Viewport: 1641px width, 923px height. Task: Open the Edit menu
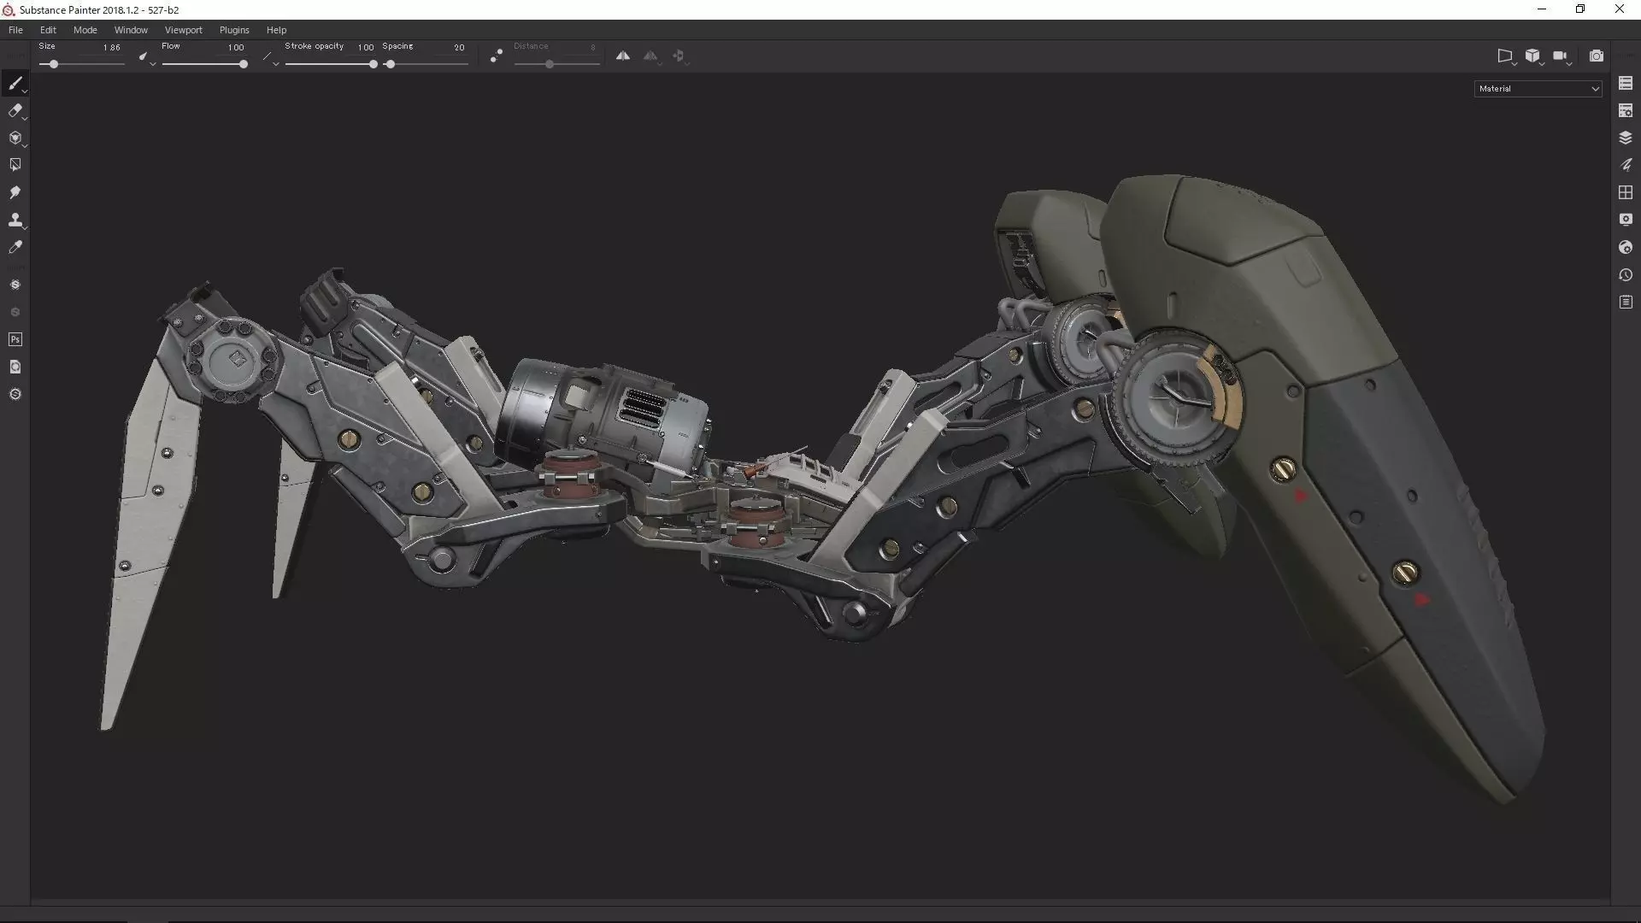pos(48,30)
